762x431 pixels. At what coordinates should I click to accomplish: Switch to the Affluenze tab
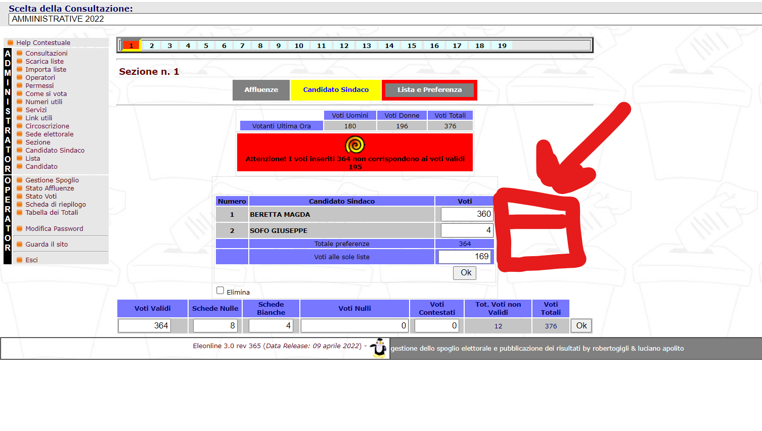click(x=261, y=89)
